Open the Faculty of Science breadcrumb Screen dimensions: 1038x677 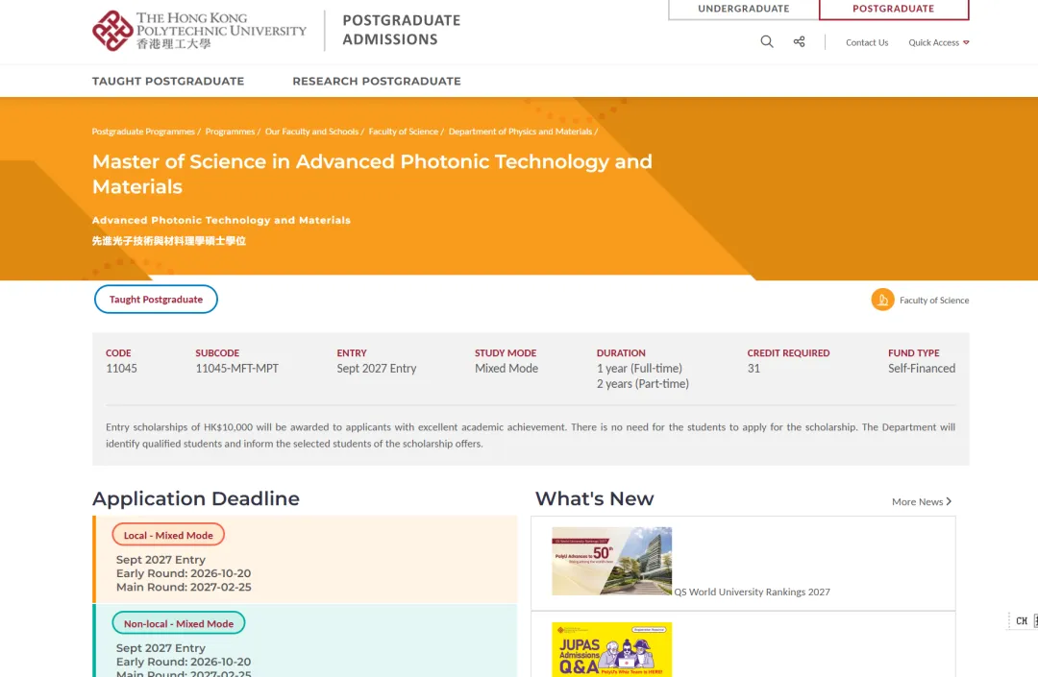click(x=403, y=132)
